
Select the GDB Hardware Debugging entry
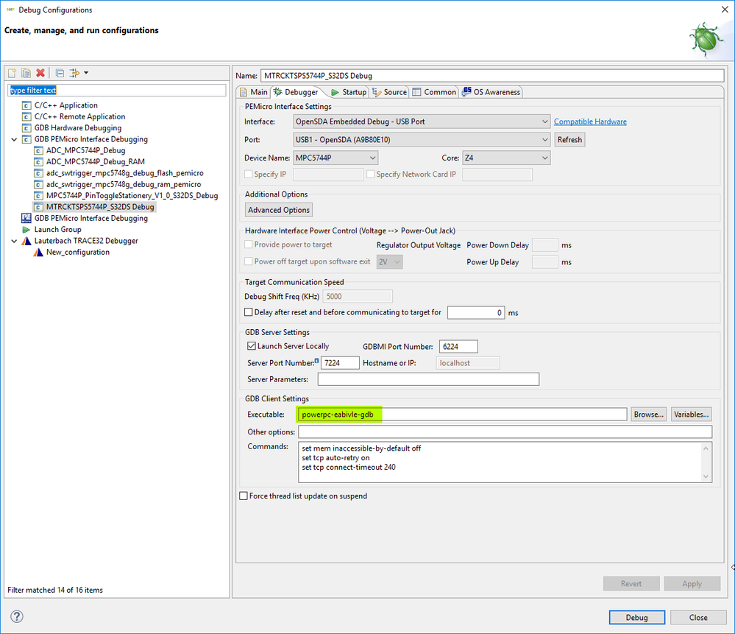point(78,127)
